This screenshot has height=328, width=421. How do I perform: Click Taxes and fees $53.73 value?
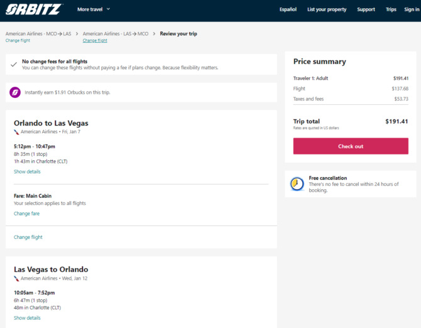401,99
